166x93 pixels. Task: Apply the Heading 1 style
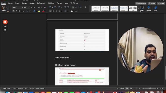[x=114, y=9]
